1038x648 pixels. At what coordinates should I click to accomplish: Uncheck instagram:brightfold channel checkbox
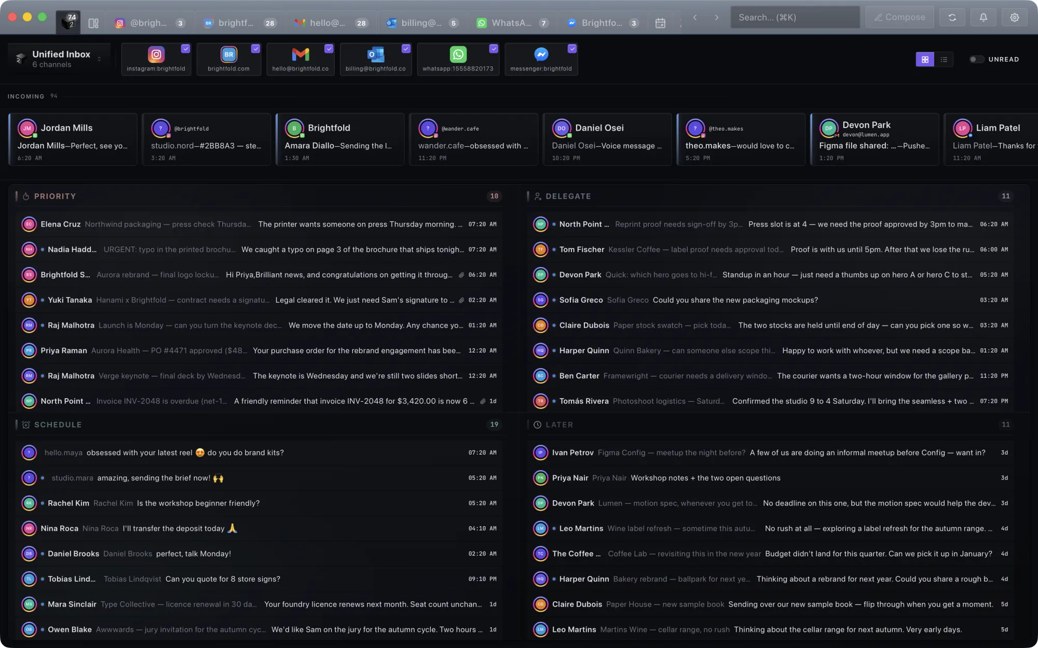coord(185,49)
